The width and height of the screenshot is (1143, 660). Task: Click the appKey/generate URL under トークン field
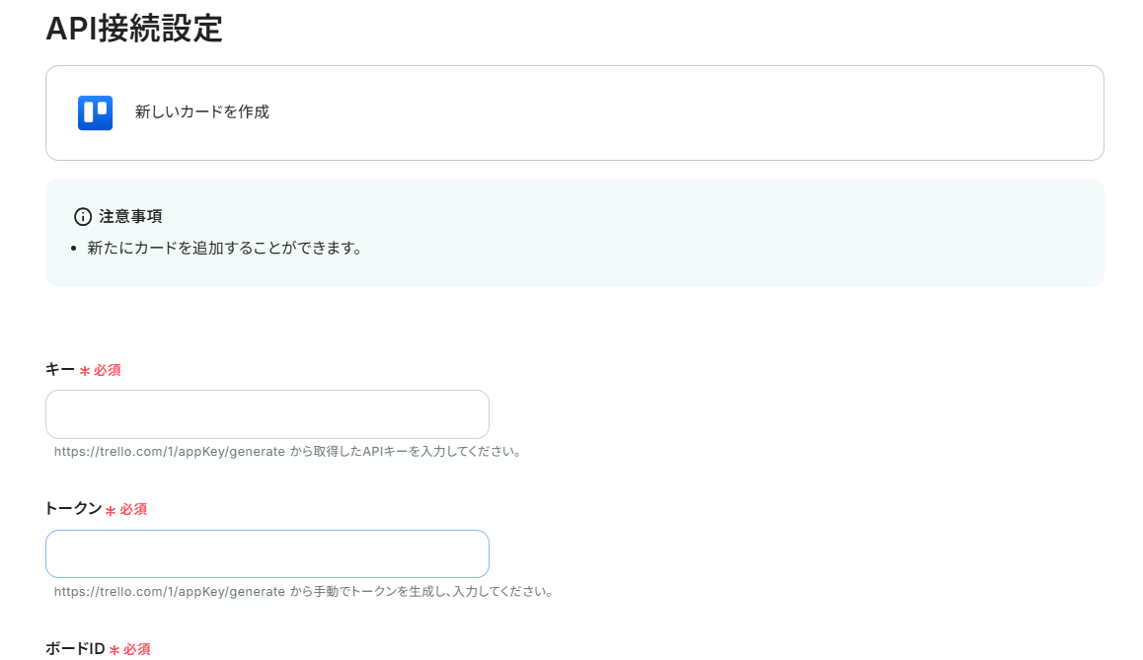pos(169,592)
